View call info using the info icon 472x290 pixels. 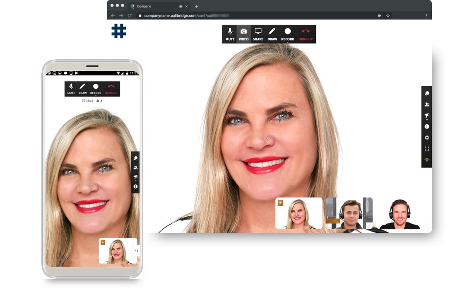[426, 126]
